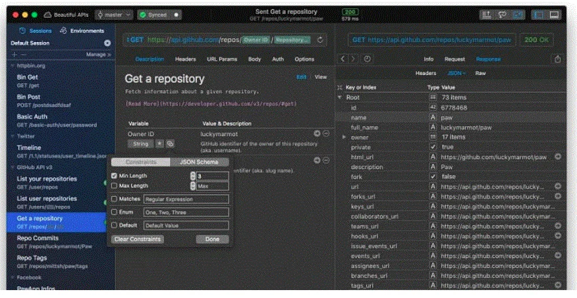Collapse the GitHub API v3 group

tap(12, 167)
